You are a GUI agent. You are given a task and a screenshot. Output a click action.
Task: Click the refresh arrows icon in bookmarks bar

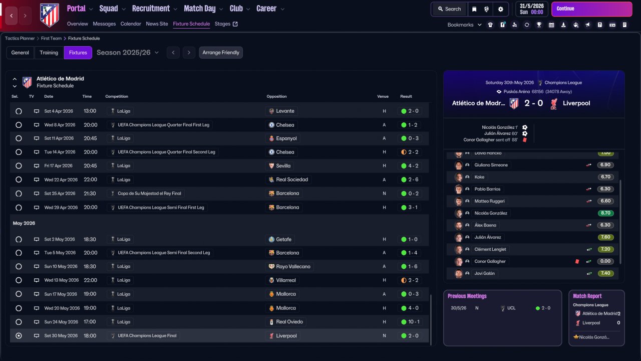[527, 25]
